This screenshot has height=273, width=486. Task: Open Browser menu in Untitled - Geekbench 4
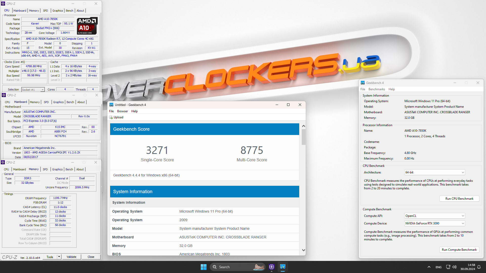[x=123, y=111]
